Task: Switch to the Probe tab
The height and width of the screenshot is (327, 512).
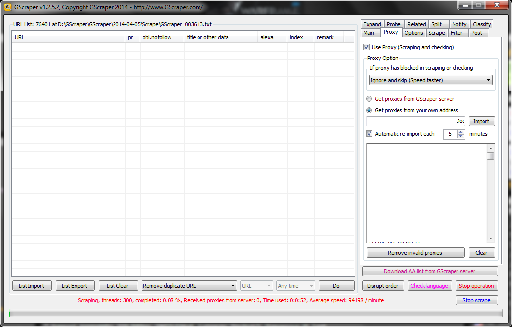Action: click(x=394, y=24)
